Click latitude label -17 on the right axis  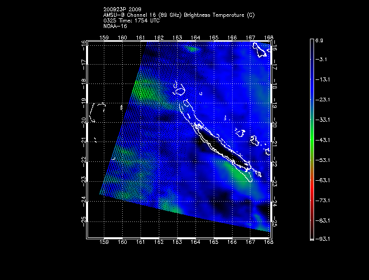[x=275, y=65]
